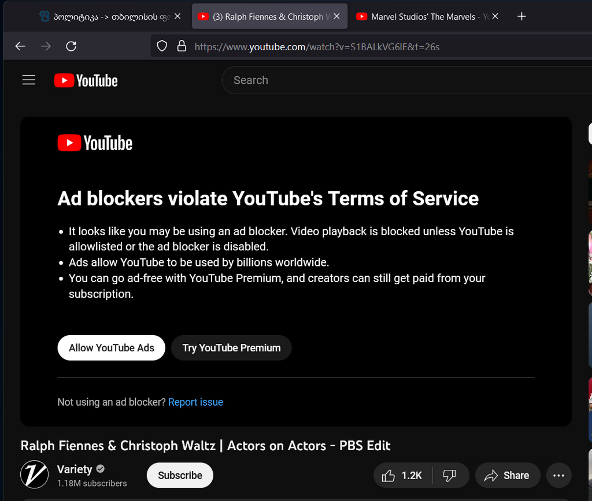Viewport: 592px width, 501px height.
Task: Focus the YouTube Search field
Action: pyautogui.click(x=406, y=80)
